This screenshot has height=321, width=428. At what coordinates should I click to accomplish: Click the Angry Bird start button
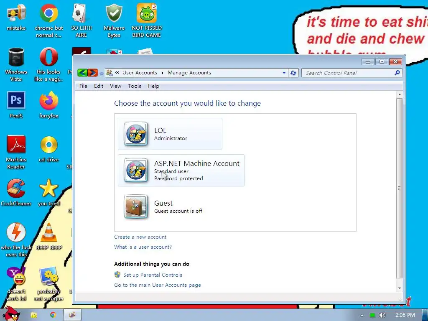(12, 313)
